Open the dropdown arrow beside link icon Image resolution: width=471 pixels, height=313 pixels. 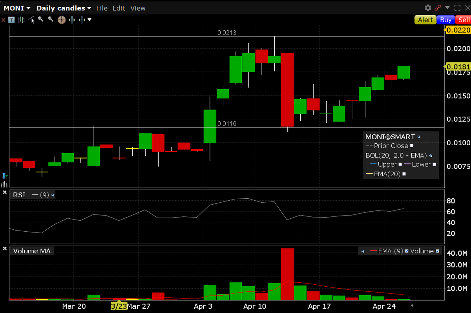(447, 8)
